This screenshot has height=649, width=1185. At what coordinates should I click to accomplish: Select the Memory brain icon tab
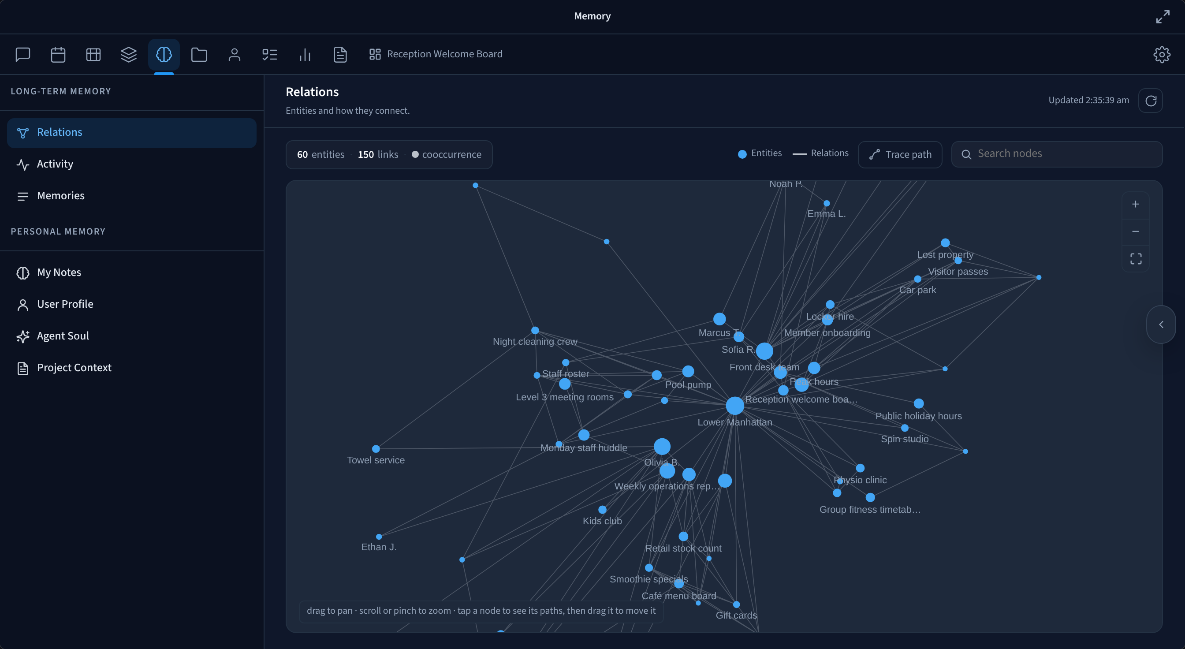pos(164,54)
